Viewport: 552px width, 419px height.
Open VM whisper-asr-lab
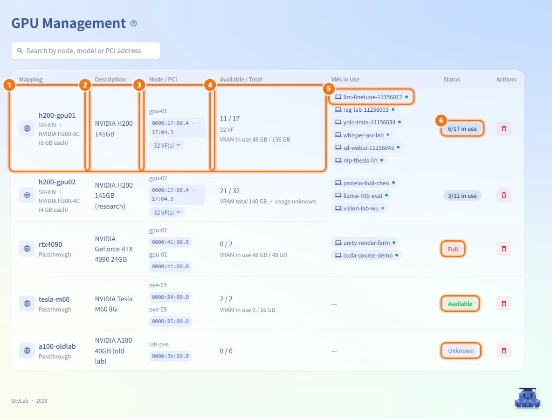click(362, 135)
